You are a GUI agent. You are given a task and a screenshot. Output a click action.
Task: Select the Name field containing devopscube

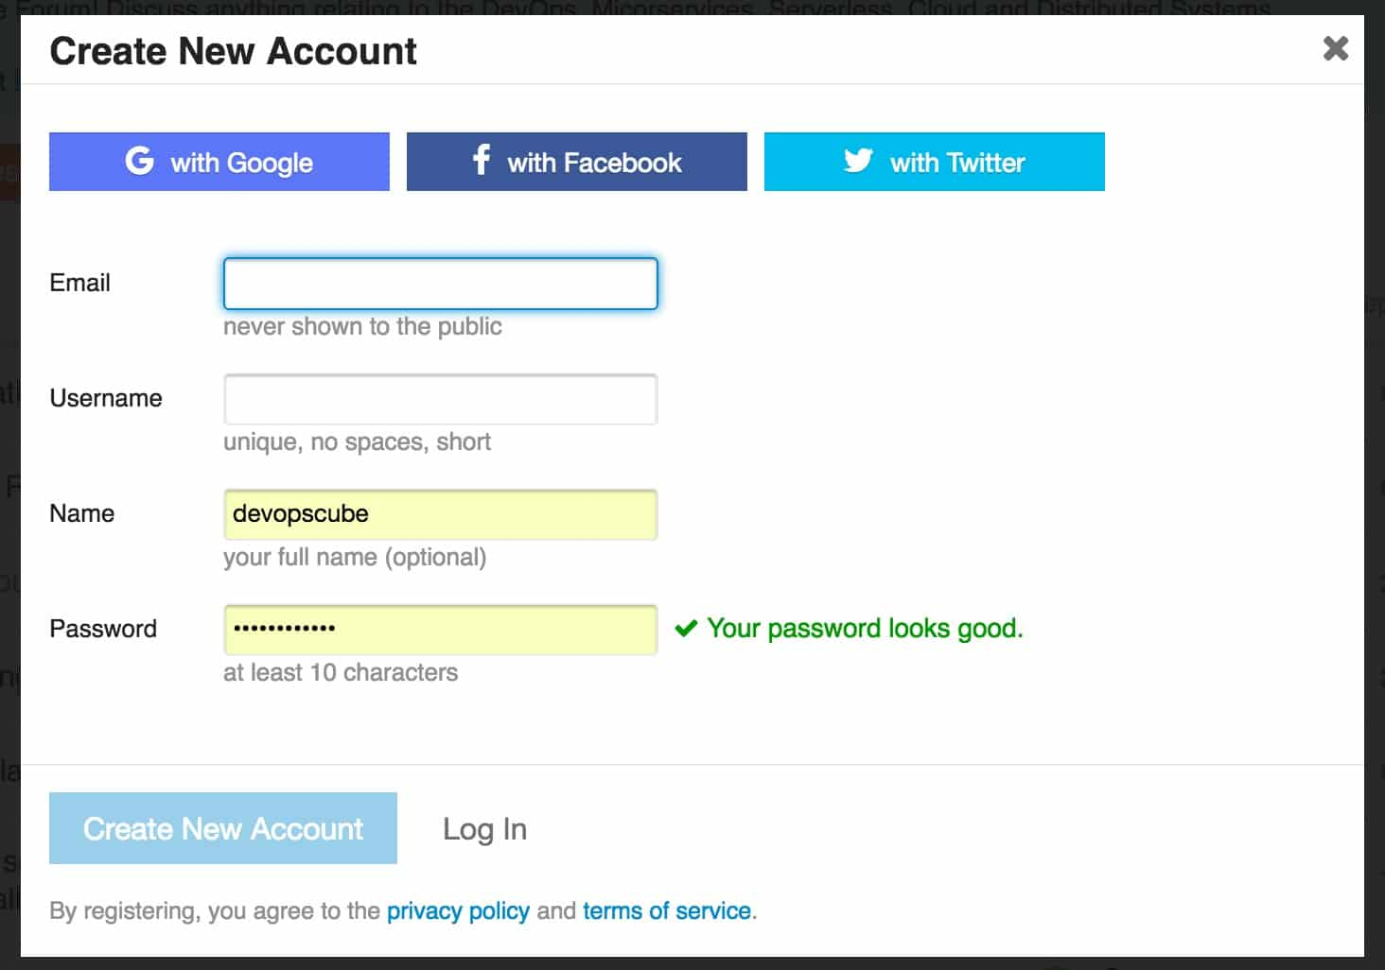coord(440,513)
